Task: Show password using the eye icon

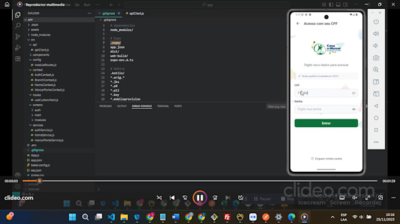Action: coord(354,109)
